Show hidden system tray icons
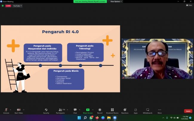 pos(163,118)
